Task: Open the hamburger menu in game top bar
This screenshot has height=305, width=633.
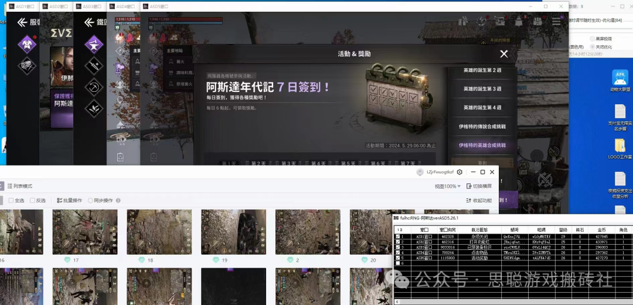Action: tap(556, 21)
